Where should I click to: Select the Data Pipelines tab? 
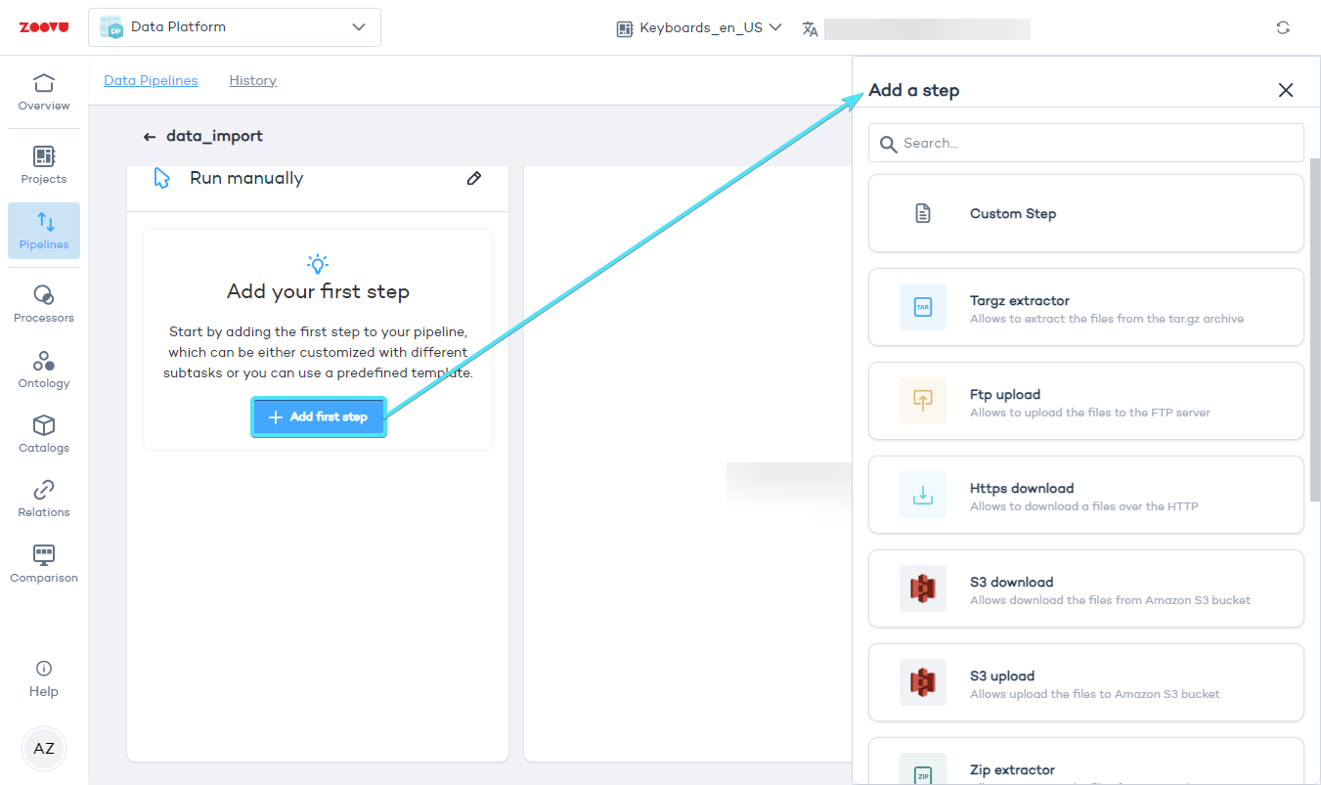coord(151,80)
